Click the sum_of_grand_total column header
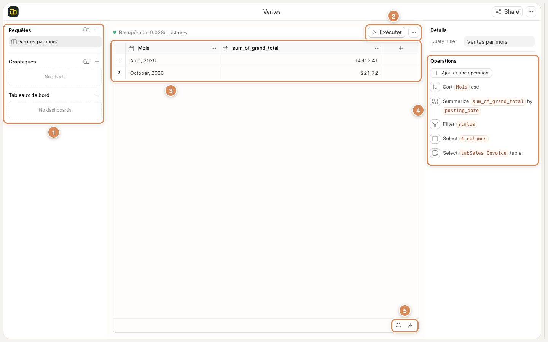 coord(301,48)
